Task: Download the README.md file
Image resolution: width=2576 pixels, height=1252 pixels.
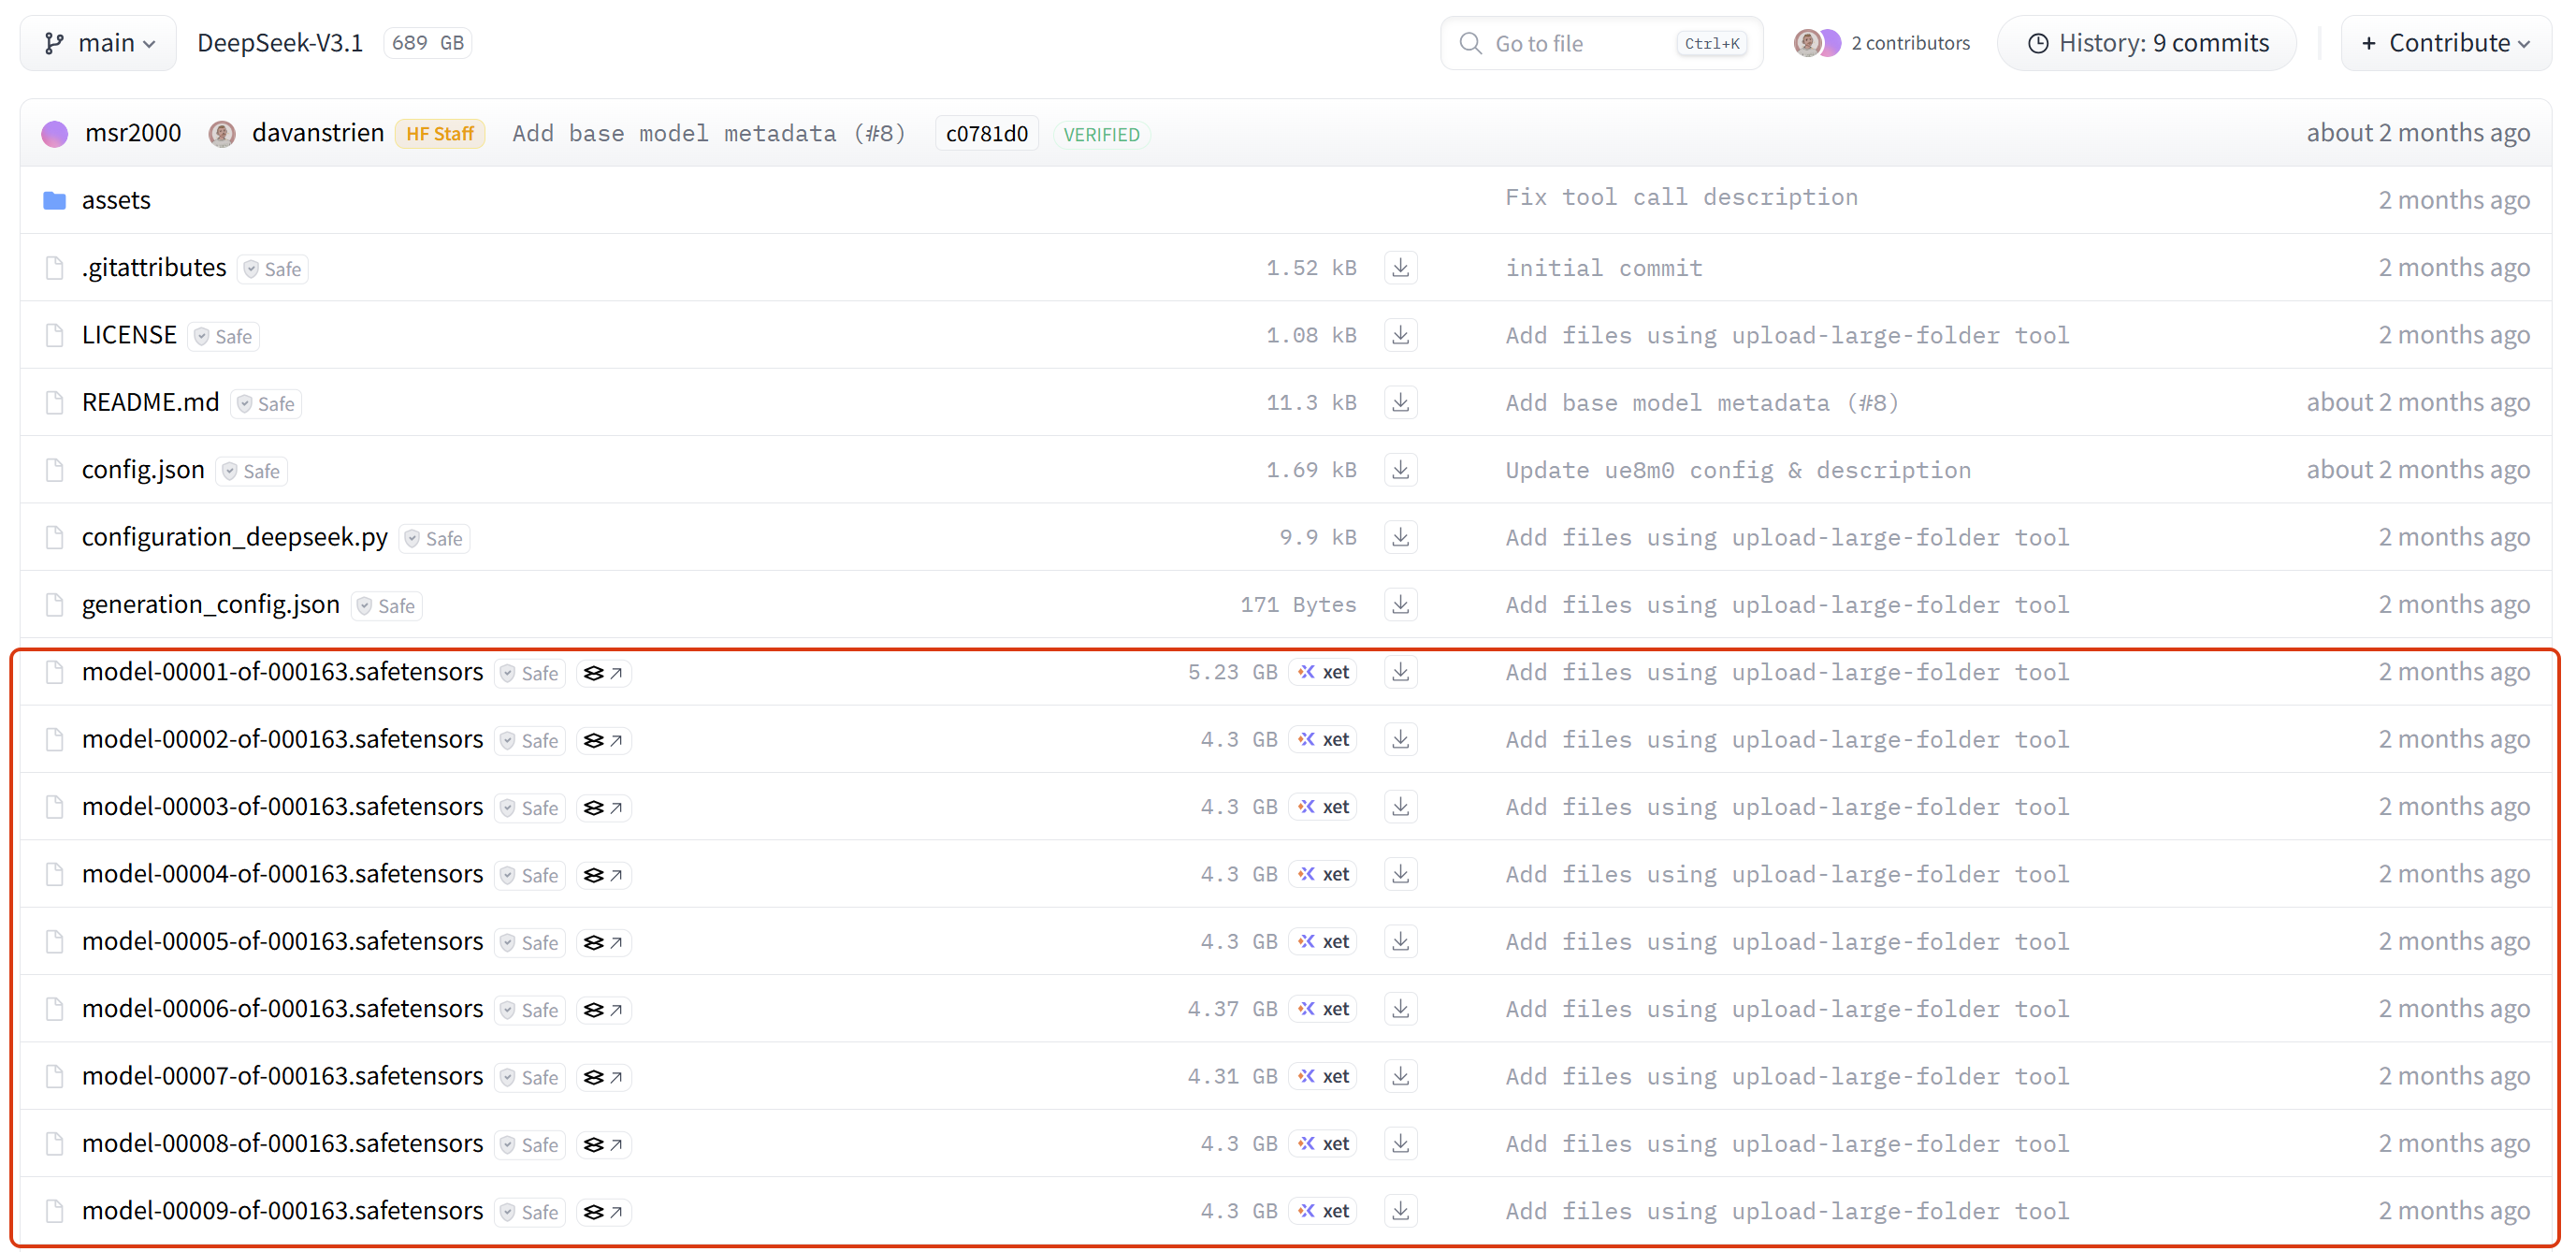Action: (x=1400, y=402)
